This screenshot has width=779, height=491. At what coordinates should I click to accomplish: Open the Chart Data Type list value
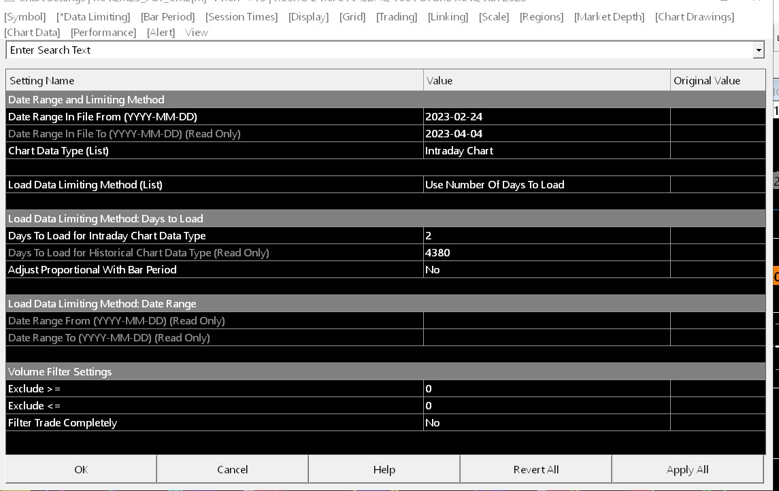click(x=546, y=151)
